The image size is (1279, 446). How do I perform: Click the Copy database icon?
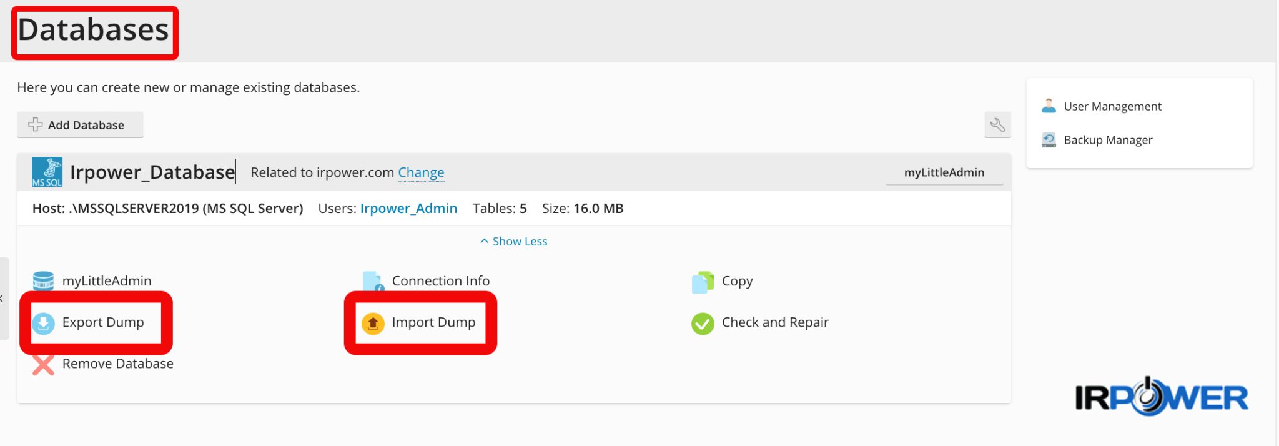tap(703, 282)
